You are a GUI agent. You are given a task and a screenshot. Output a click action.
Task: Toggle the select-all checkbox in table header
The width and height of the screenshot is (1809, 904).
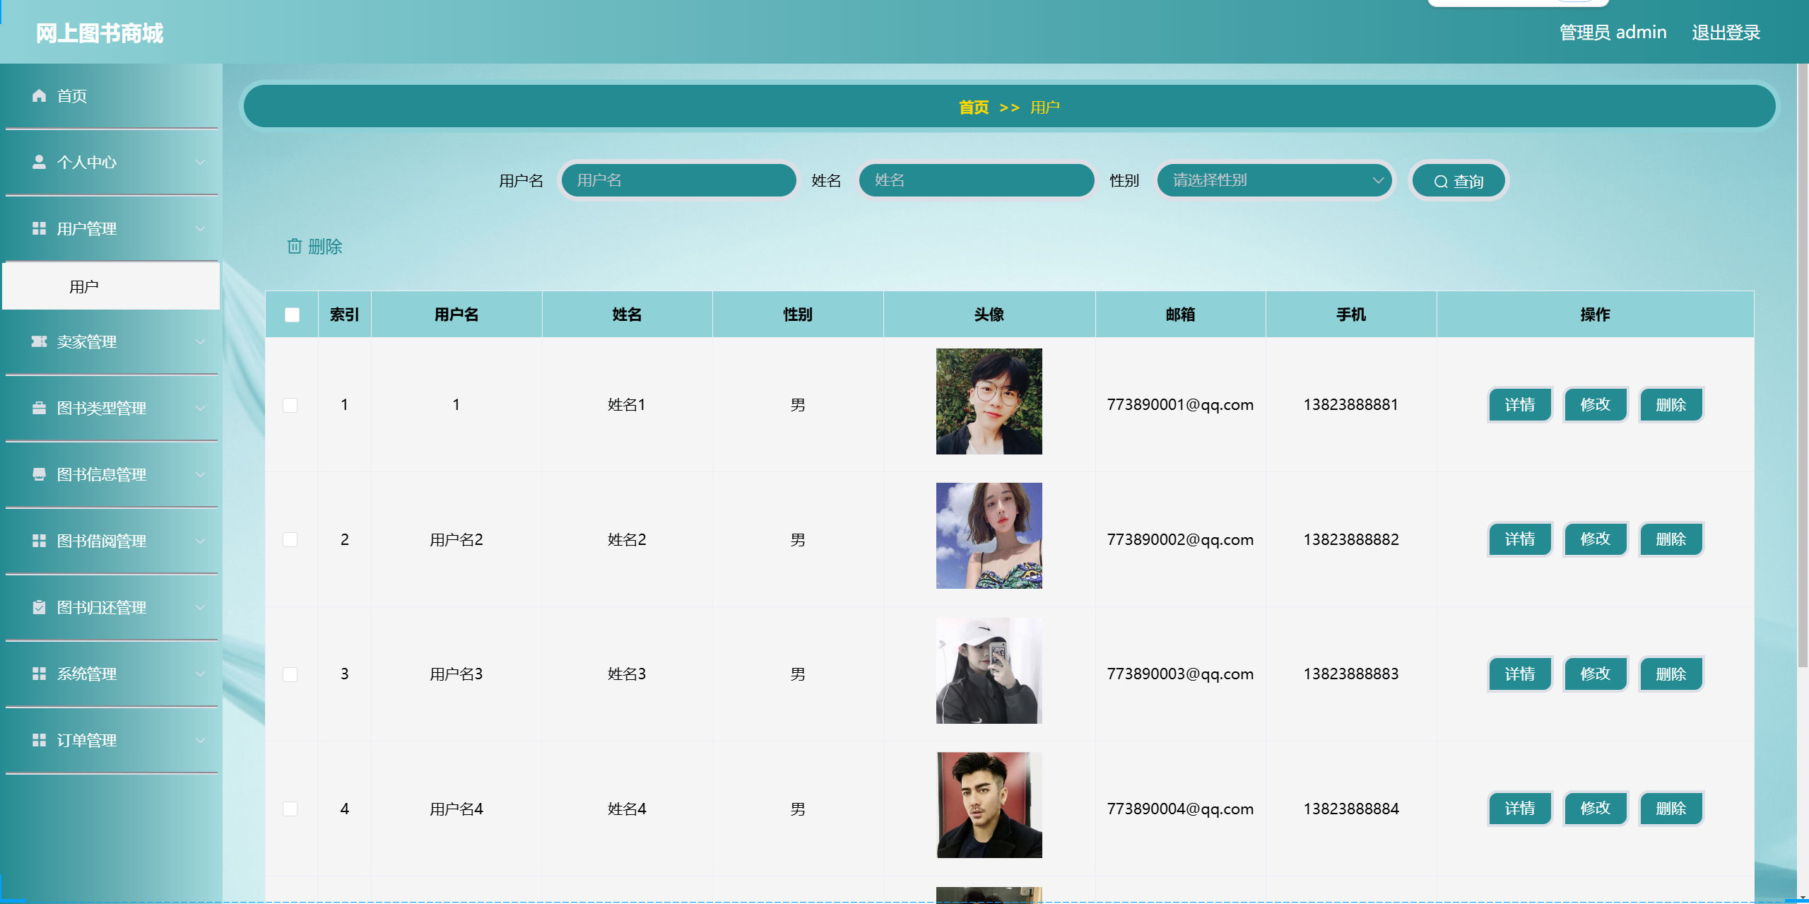(x=292, y=315)
